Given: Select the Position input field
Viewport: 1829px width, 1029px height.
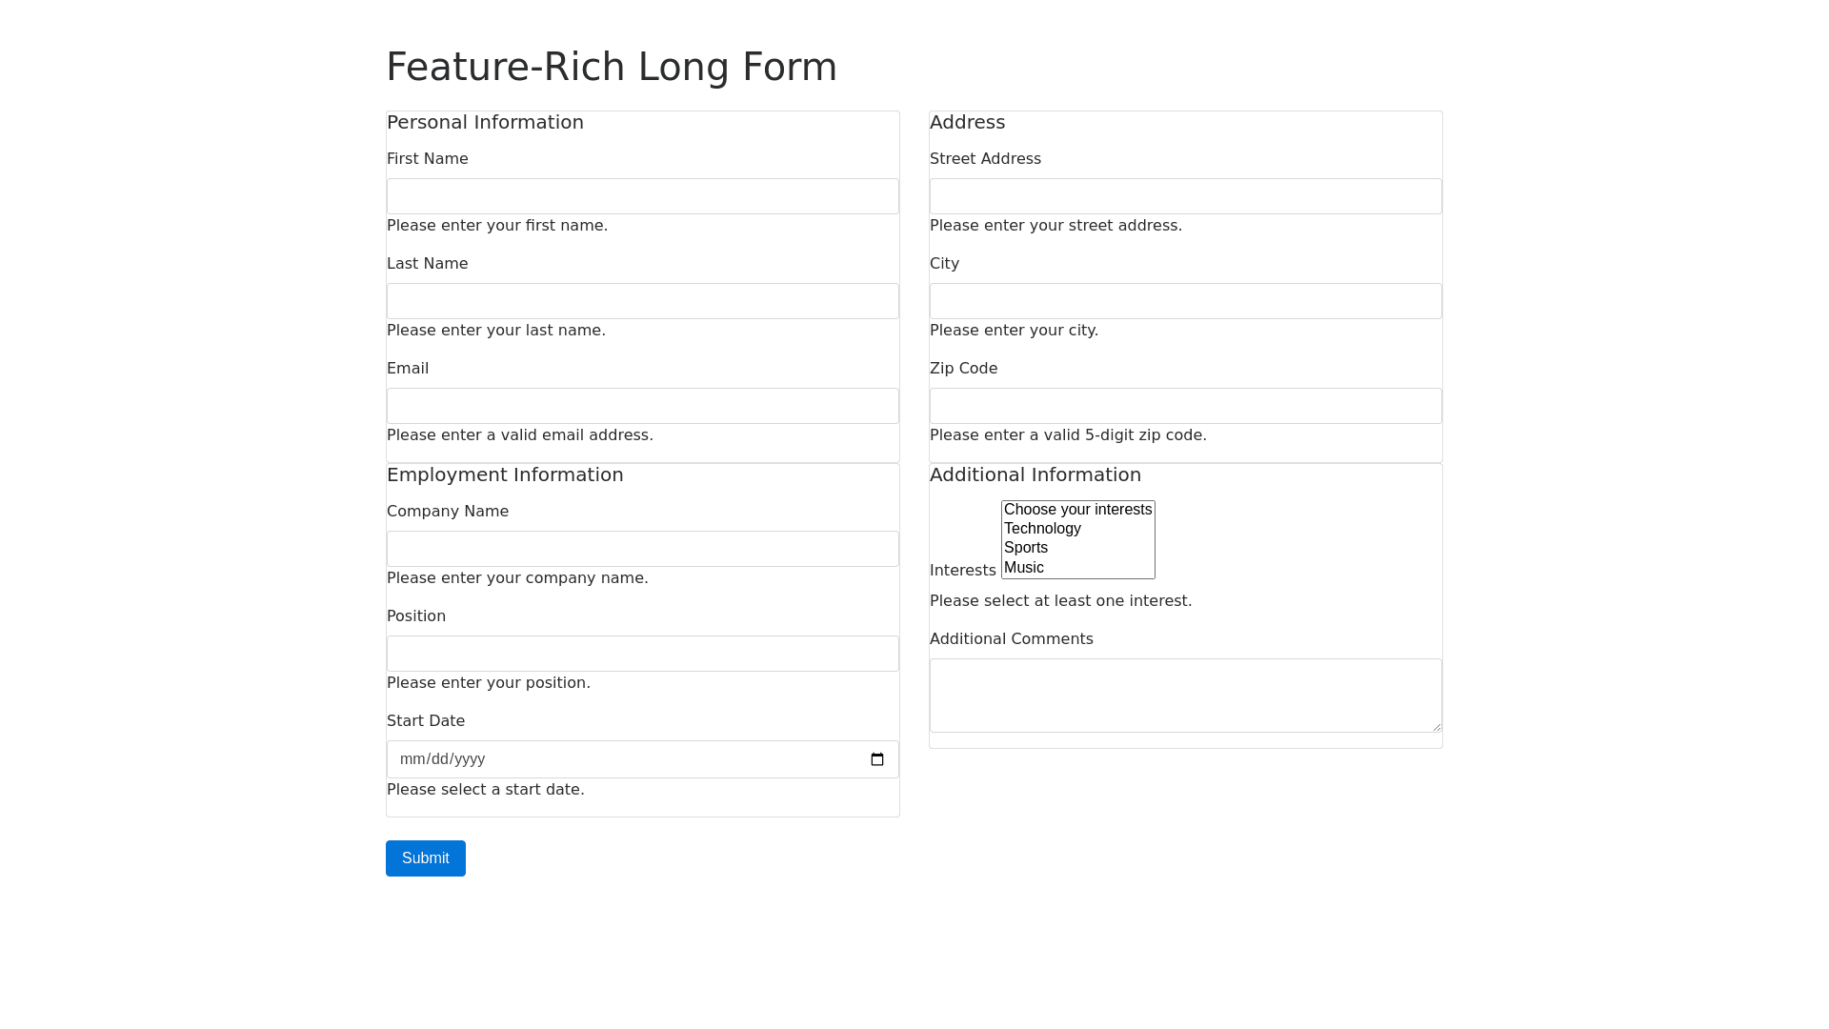Looking at the screenshot, I should click(643, 654).
